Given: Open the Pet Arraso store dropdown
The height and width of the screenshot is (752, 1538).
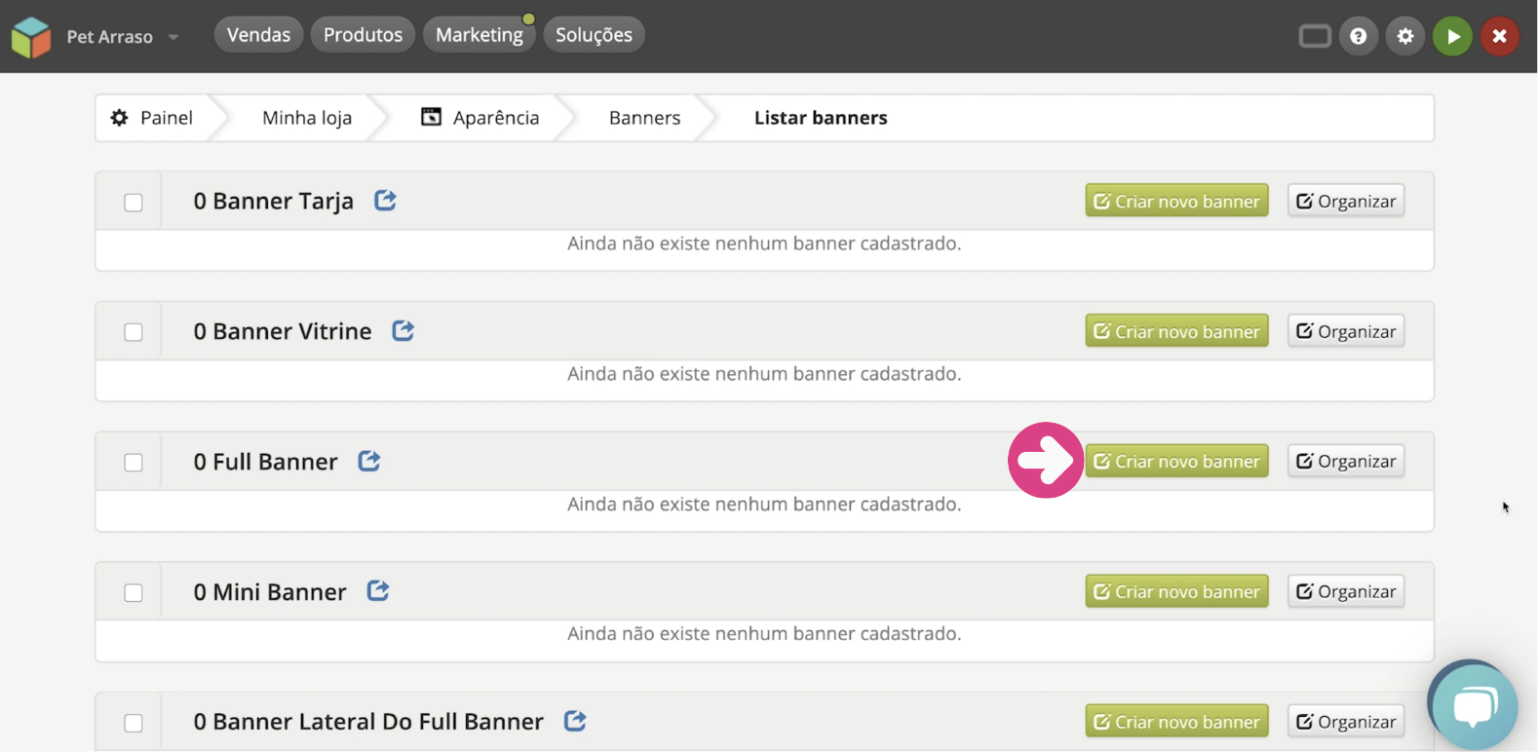Looking at the screenshot, I should click(x=123, y=37).
